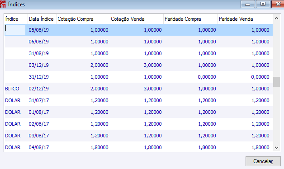Click the Paridade Compra column header
This screenshot has width=284, height=169.
coord(190,19)
